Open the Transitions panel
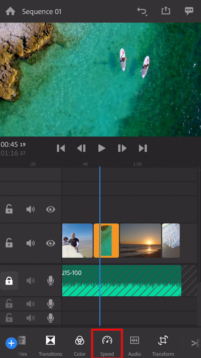201x358 pixels. click(50, 345)
